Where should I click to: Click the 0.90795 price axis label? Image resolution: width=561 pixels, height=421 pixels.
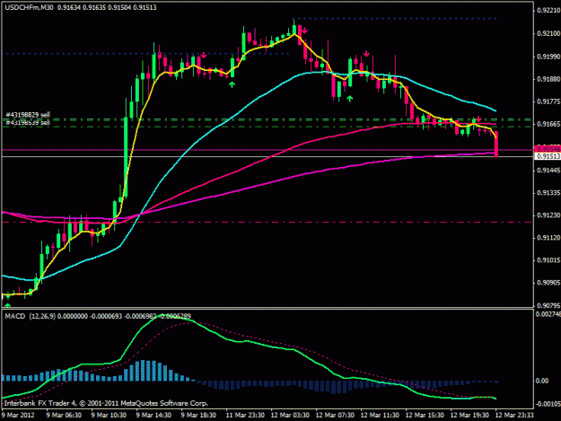548,305
